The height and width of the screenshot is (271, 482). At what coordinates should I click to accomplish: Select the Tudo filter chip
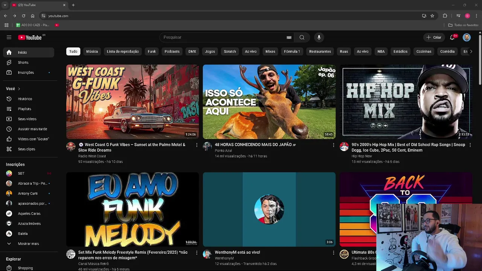(73, 51)
